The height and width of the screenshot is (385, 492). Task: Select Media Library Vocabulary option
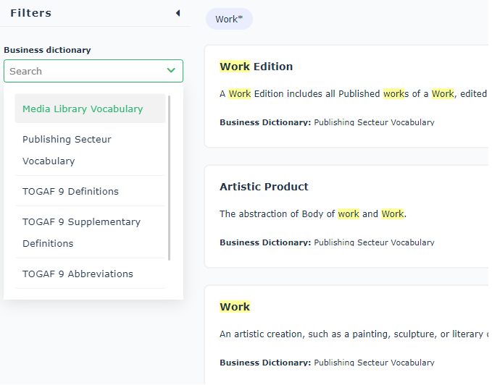pyautogui.click(x=83, y=109)
